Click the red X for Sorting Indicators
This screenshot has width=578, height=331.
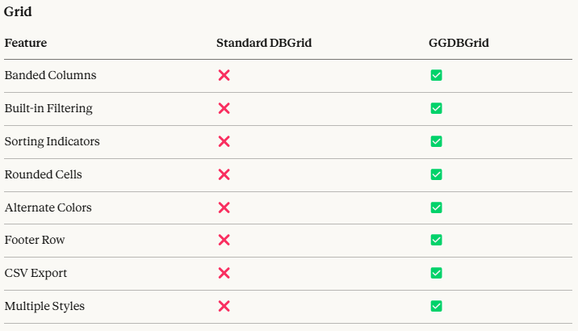click(x=224, y=141)
